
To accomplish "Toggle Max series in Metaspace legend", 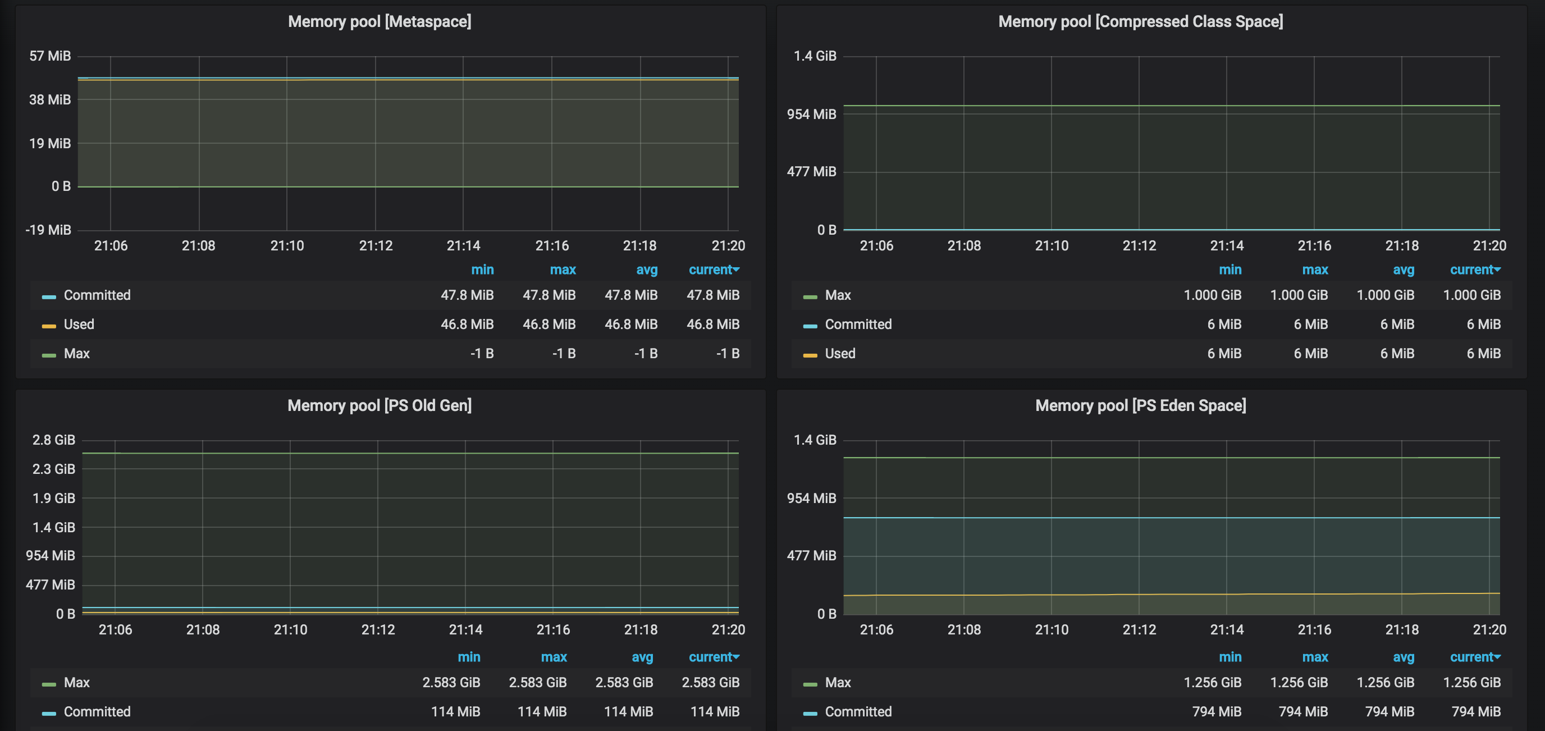I will click(x=77, y=354).
